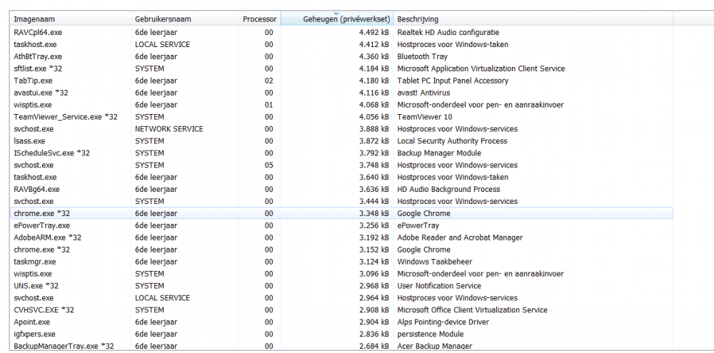Image resolution: width=714 pixels, height=353 pixels.
Task: Select sftlist.exe *32 process
Action: pos(39,68)
